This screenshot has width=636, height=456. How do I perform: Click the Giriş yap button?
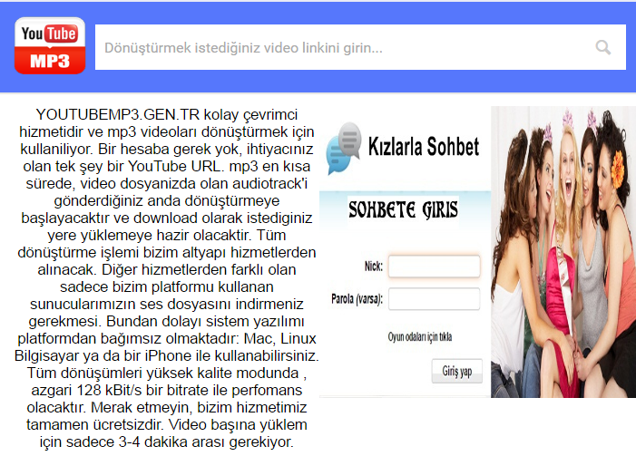[456, 371]
